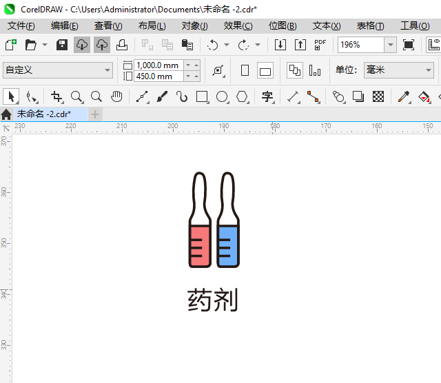Select the Drop Shadow tool
The height and width of the screenshot is (383, 441).
[x=358, y=97]
